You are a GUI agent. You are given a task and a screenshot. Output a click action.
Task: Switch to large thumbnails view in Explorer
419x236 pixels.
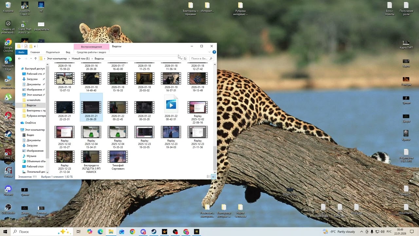pyautogui.click(x=213, y=177)
